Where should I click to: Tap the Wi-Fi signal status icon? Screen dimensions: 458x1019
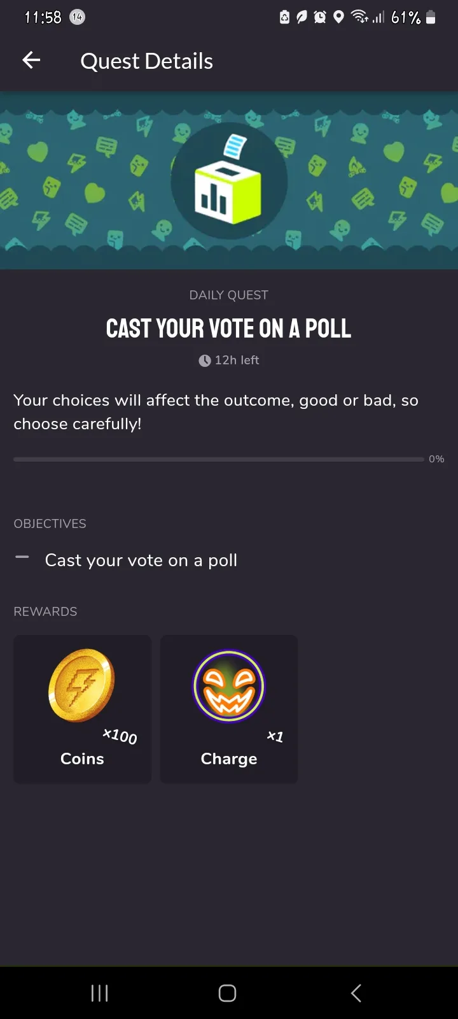click(x=359, y=17)
